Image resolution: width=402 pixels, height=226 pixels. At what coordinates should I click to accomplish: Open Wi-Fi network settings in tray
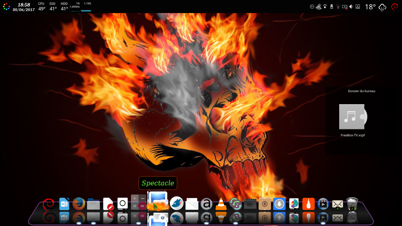click(x=338, y=7)
